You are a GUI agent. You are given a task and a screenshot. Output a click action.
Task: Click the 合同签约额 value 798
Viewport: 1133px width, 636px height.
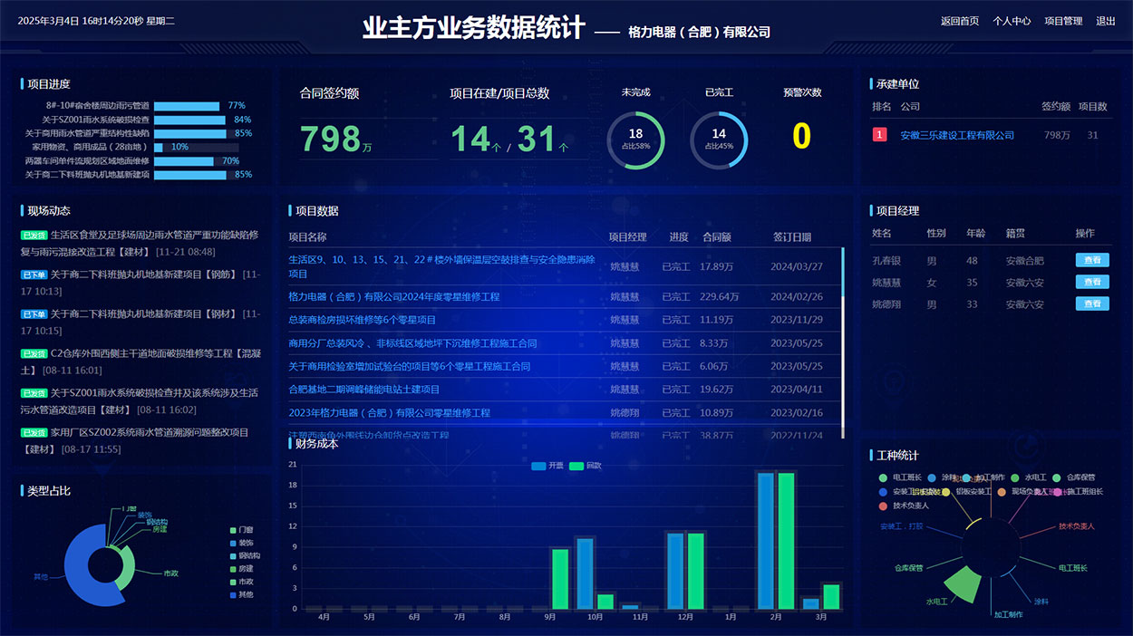[331, 139]
